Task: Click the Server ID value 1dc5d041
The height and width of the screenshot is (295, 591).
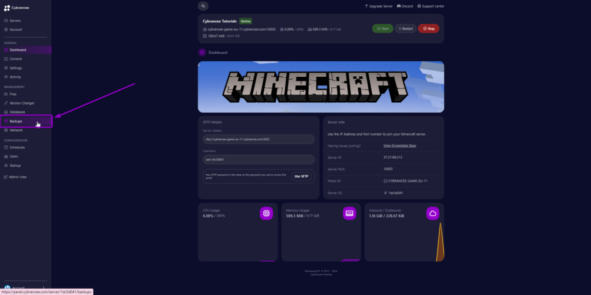Action: 396,193
